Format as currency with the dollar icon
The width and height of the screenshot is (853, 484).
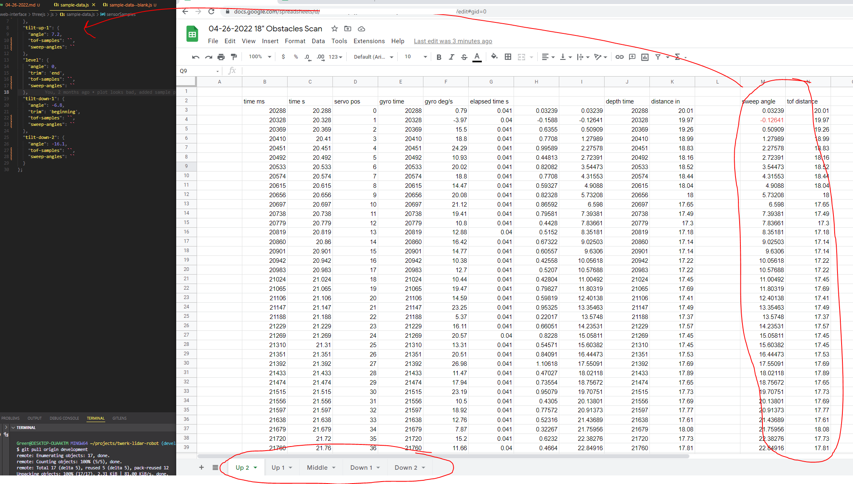point(283,57)
